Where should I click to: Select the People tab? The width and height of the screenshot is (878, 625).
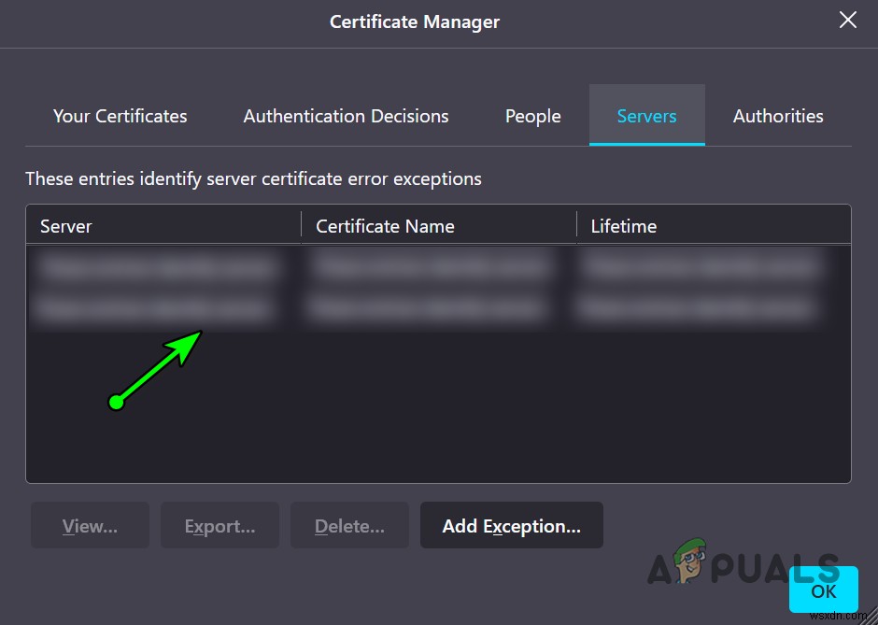(x=532, y=116)
